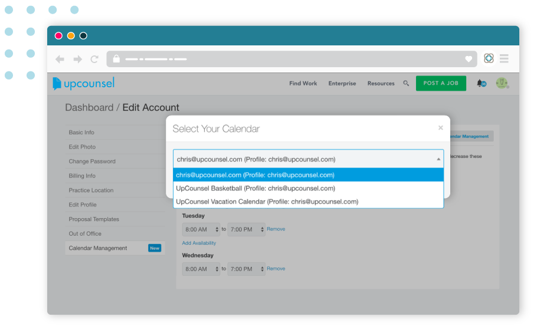
Task: Choose UpCounsel Vacation Calendar option
Action: pos(308,202)
